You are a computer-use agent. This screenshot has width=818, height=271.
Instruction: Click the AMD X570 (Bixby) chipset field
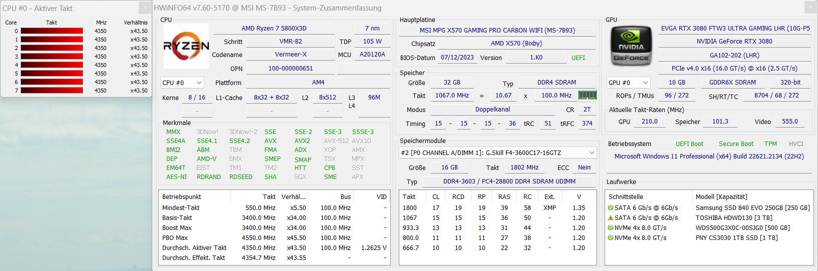[516, 43]
